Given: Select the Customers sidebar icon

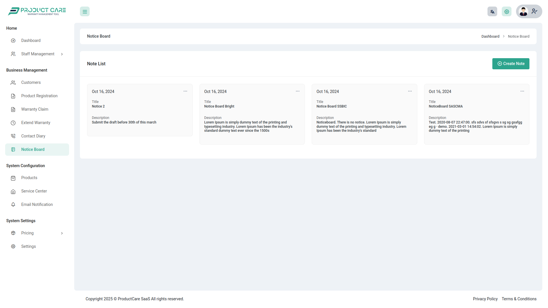Looking at the screenshot, I should tap(13, 82).
